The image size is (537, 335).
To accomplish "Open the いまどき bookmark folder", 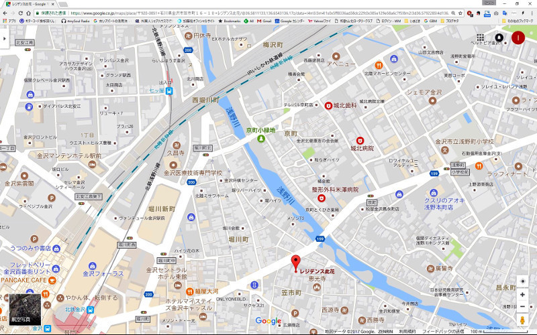I will [x=412, y=21].
